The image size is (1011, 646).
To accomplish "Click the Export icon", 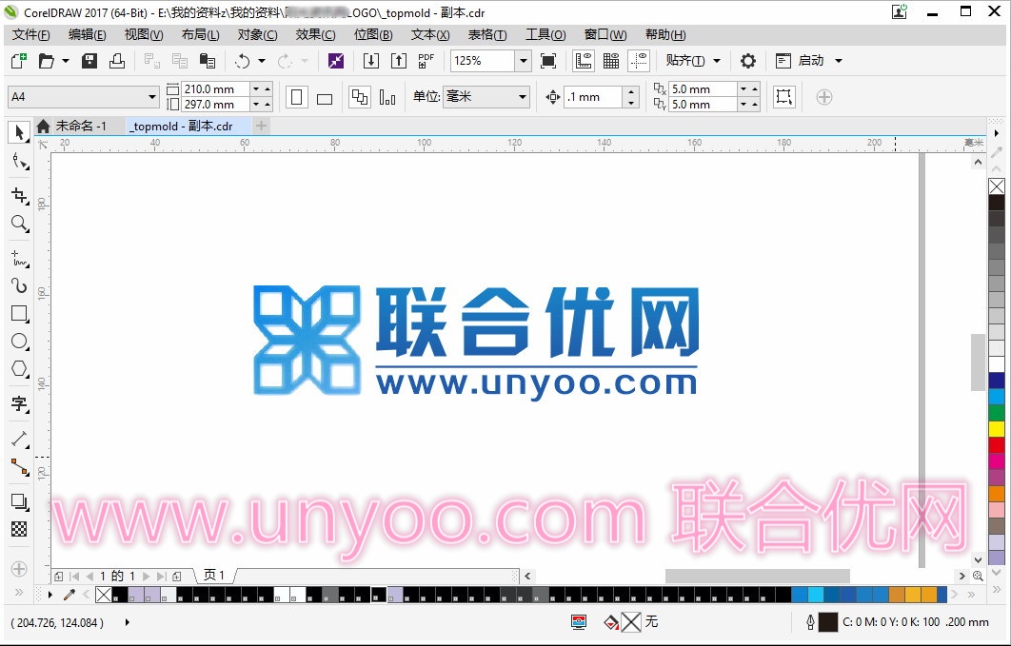I will pos(399,61).
